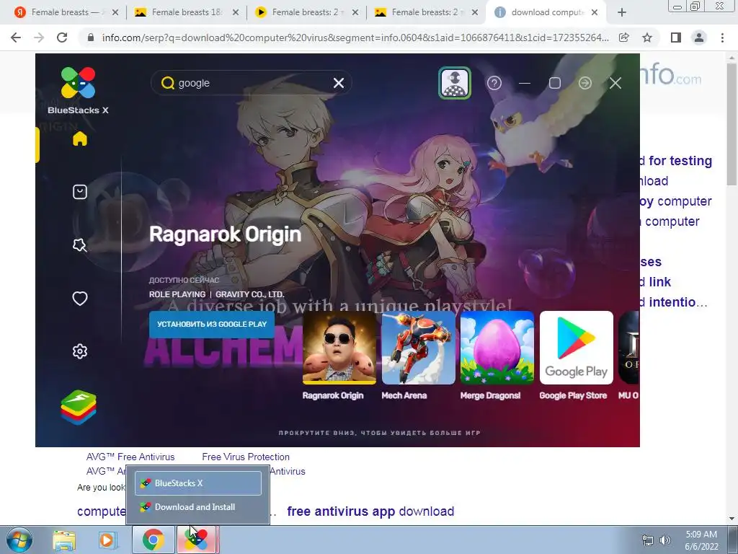
Task: Select the Ragnarok Origin game thumbnail
Action: [339, 348]
